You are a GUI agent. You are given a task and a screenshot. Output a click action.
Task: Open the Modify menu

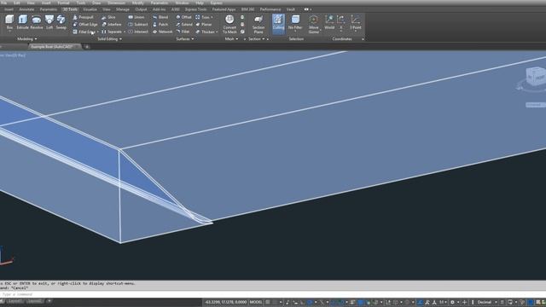138,3
